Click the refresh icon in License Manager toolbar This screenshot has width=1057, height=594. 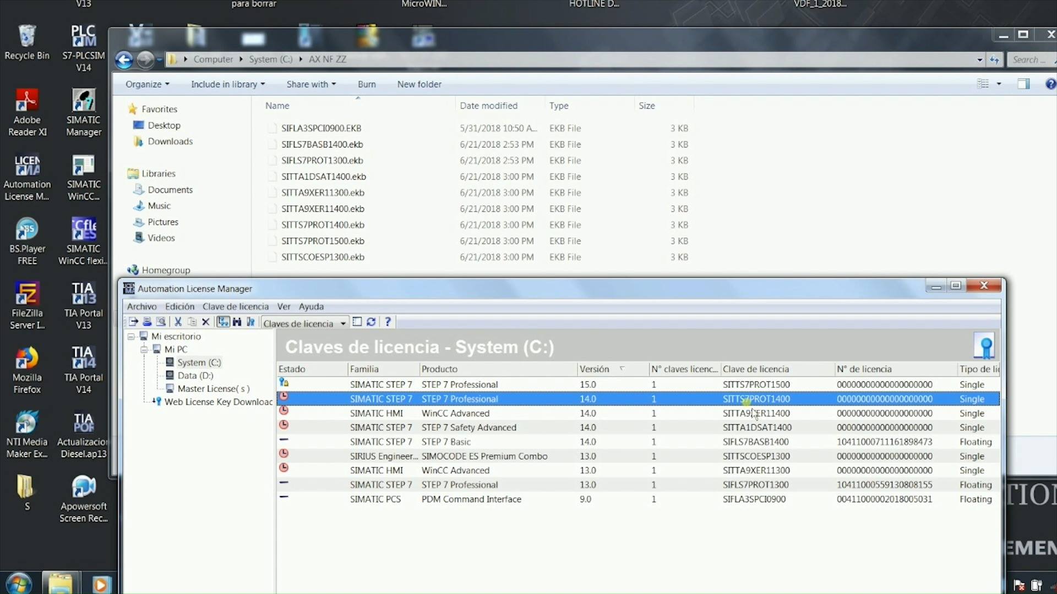click(x=371, y=322)
